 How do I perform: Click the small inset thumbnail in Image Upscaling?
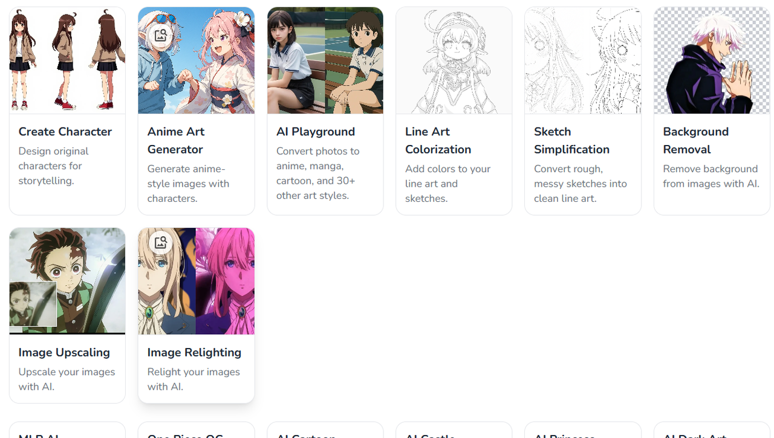(33, 304)
